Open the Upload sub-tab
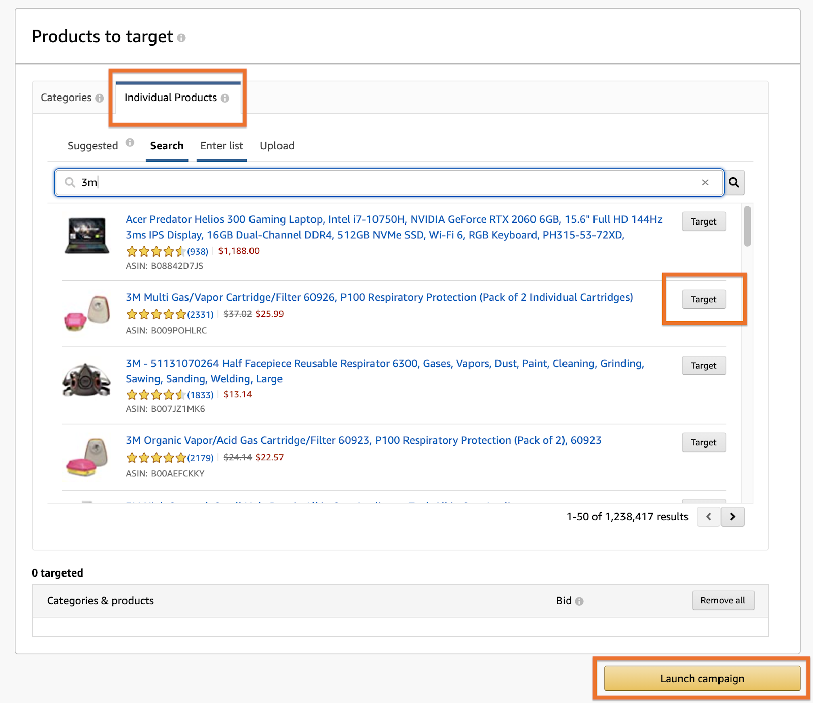 (277, 146)
